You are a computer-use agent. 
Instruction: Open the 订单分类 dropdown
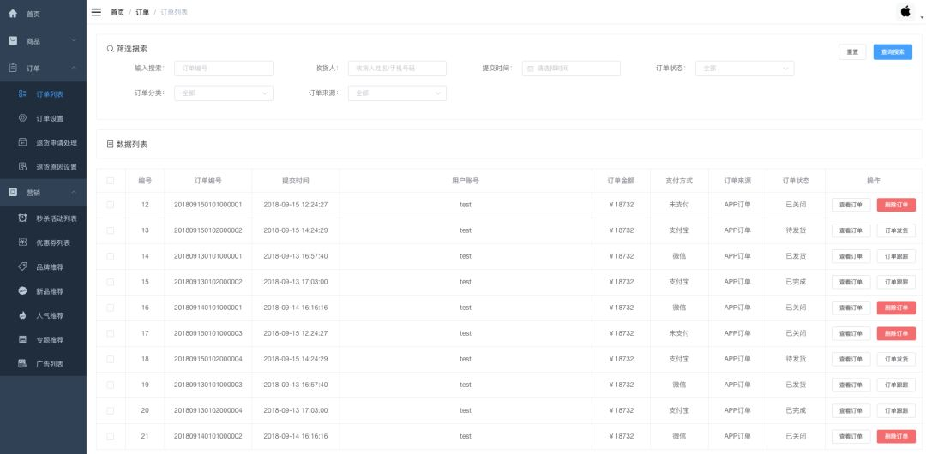pos(224,93)
